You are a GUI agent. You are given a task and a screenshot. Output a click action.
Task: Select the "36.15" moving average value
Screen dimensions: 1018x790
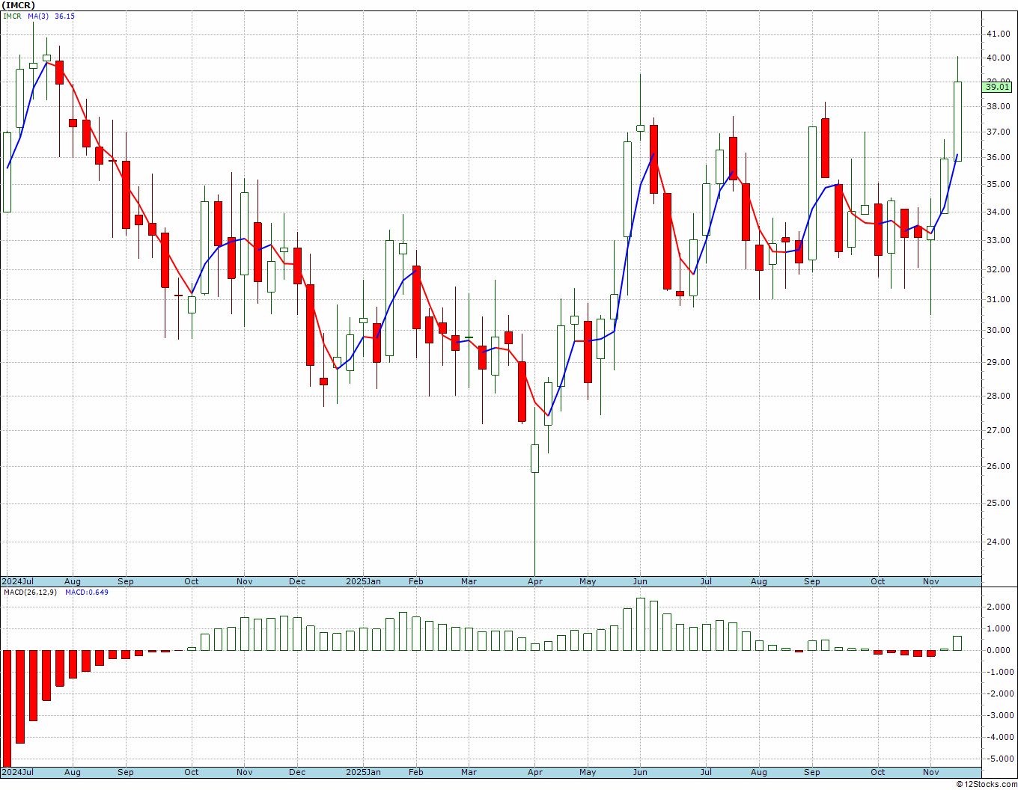[x=64, y=16]
